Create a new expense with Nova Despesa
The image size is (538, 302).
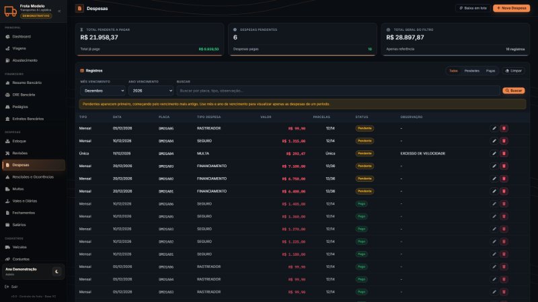pos(511,8)
